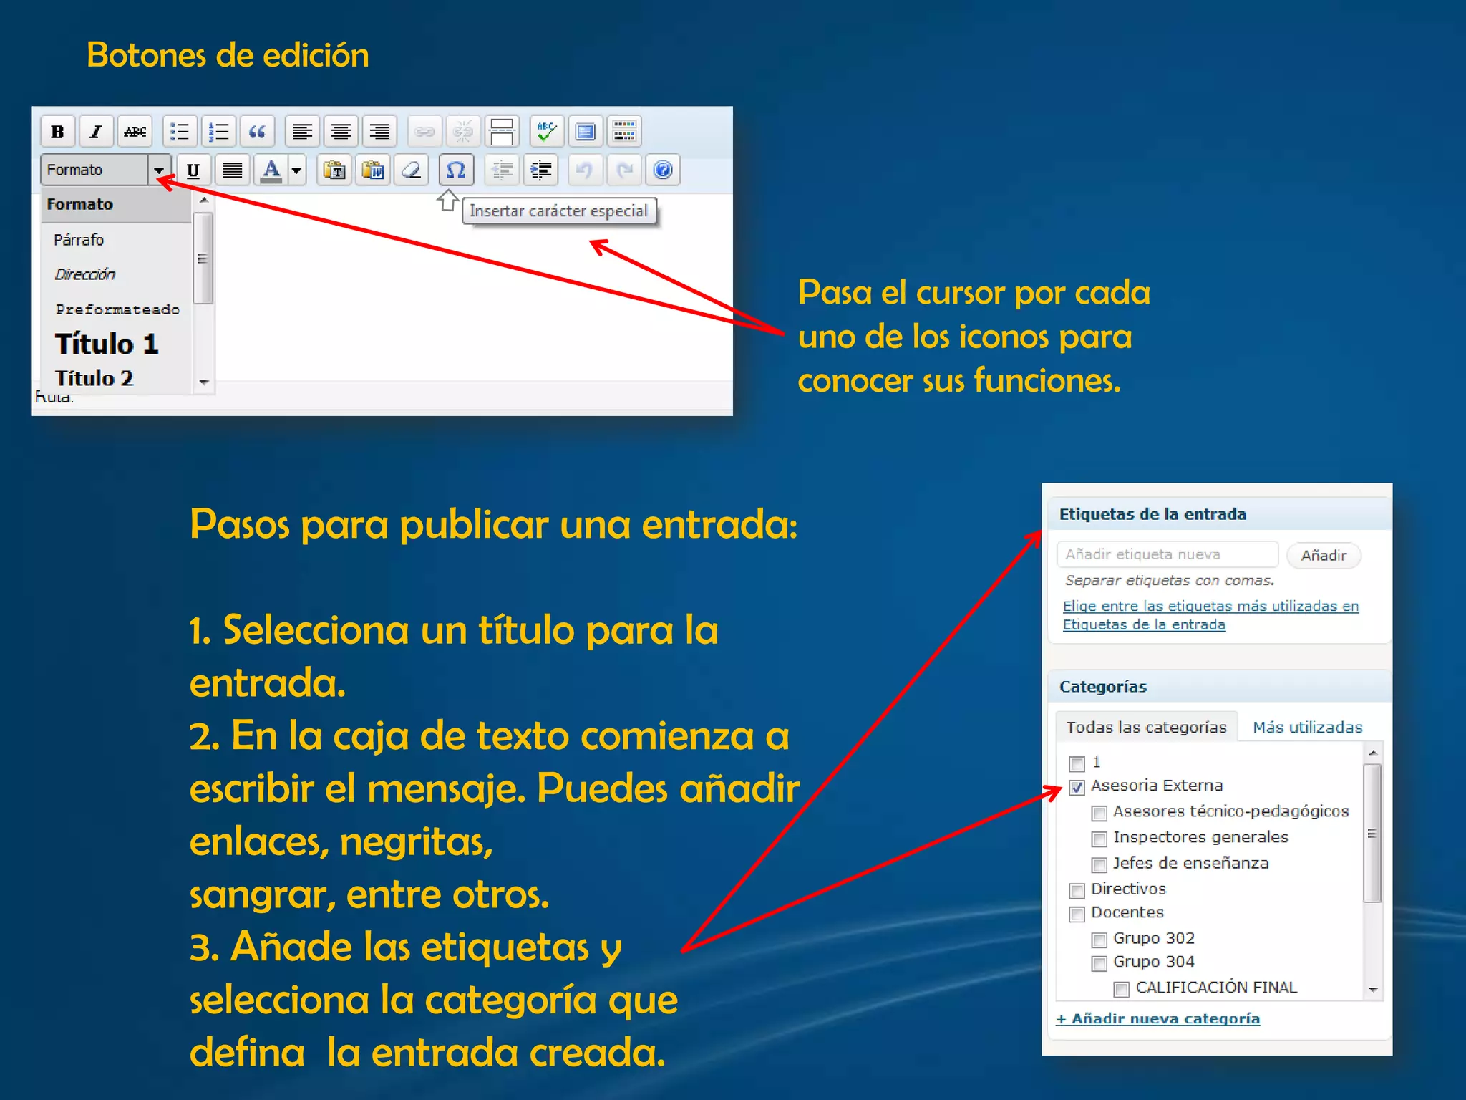Toggle the kitchen sink toolbar
The height and width of the screenshot is (1100, 1466).
pyautogui.click(x=624, y=132)
